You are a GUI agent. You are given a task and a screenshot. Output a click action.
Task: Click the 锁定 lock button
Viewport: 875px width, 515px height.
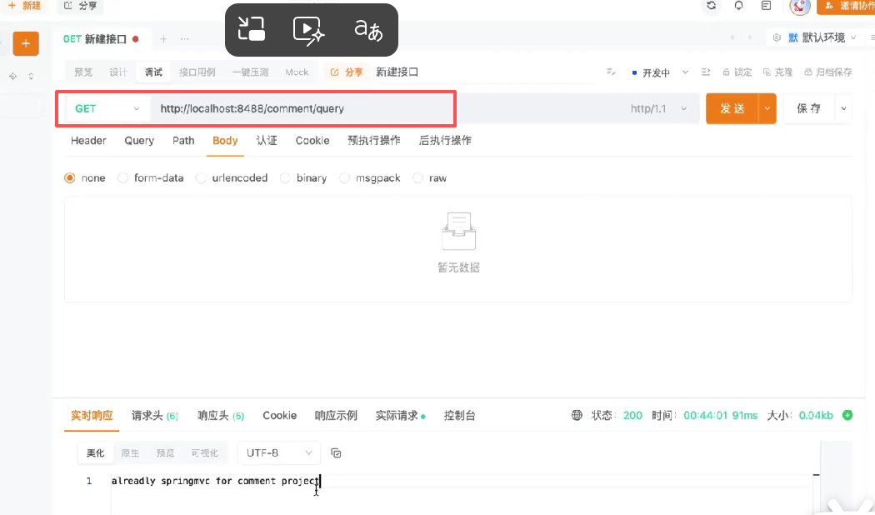737,72
